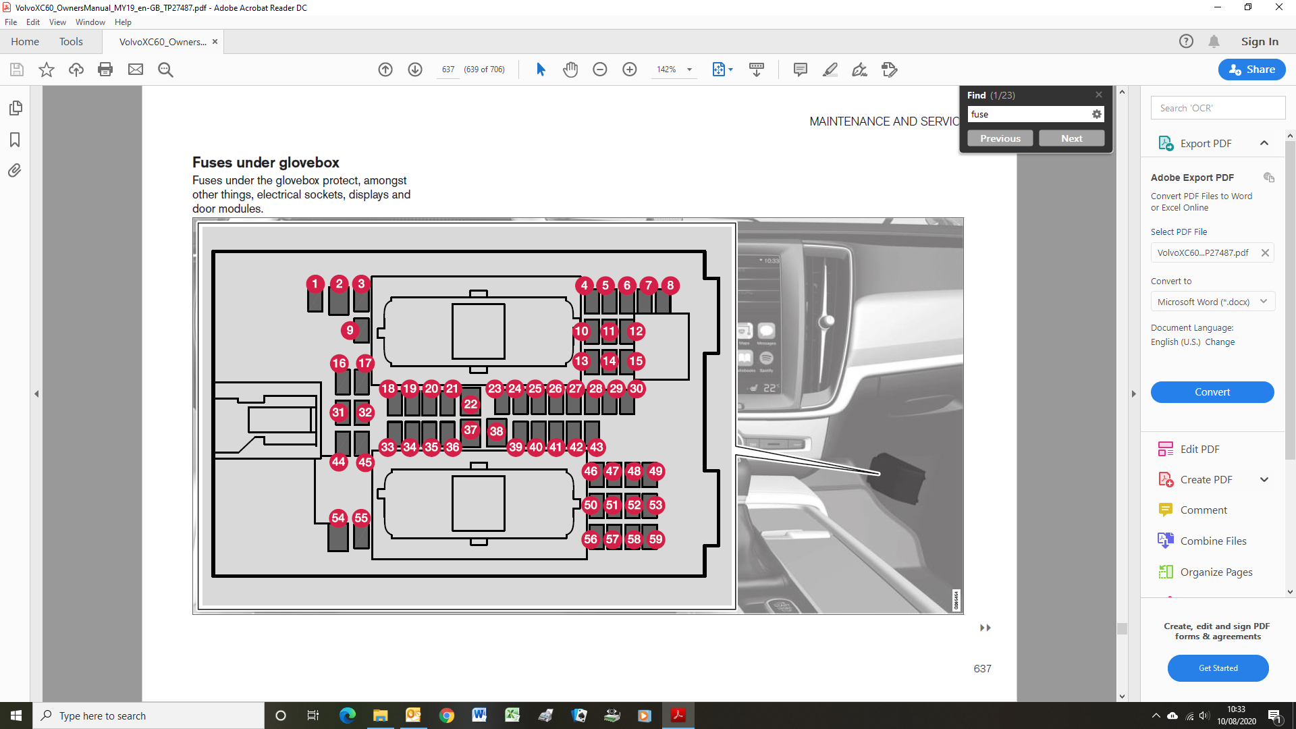Open fit page options icon
The width and height of the screenshot is (1296, 729).
click(x=722, y=70)
